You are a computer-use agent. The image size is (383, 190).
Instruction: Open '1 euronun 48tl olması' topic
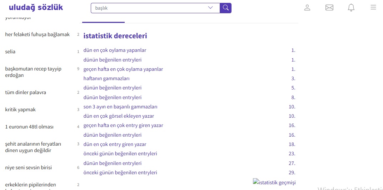[29, 127]
